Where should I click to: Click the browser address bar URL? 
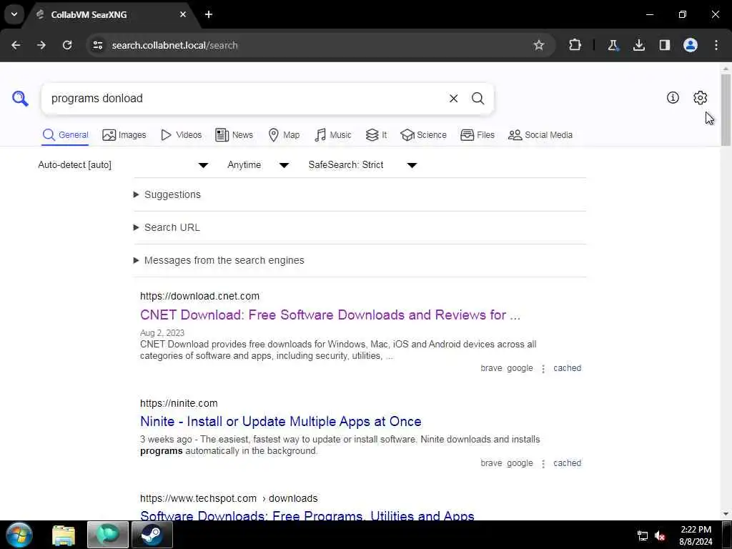pyautogui.click(x=174, y=45)
